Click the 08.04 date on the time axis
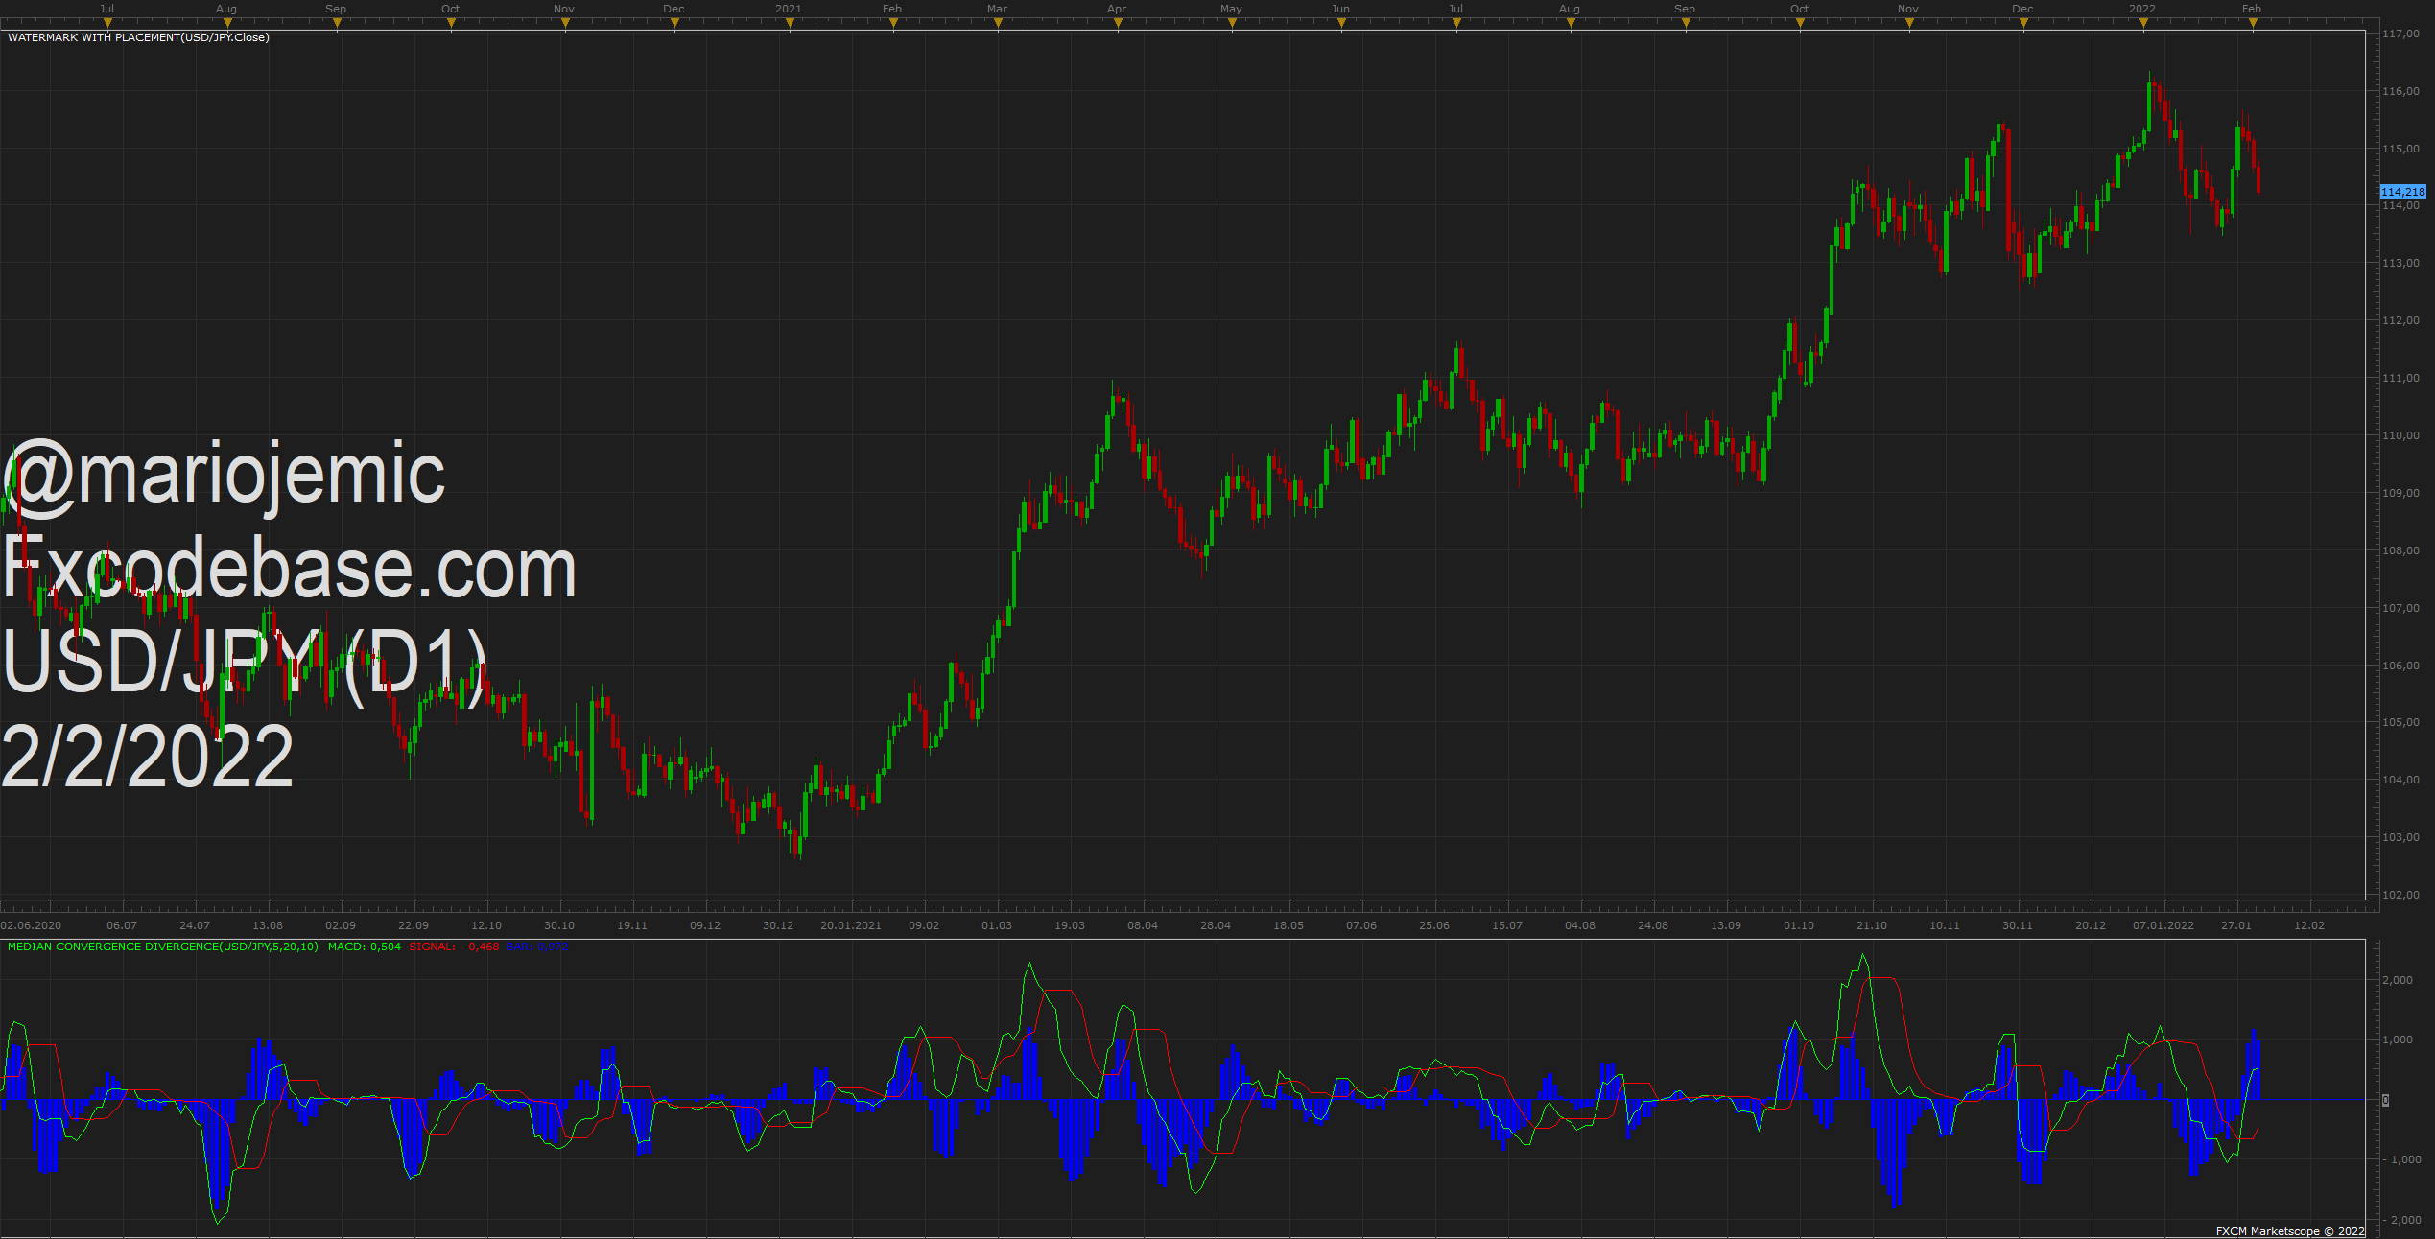The image size is (2435, 1239). (1143, 925)
